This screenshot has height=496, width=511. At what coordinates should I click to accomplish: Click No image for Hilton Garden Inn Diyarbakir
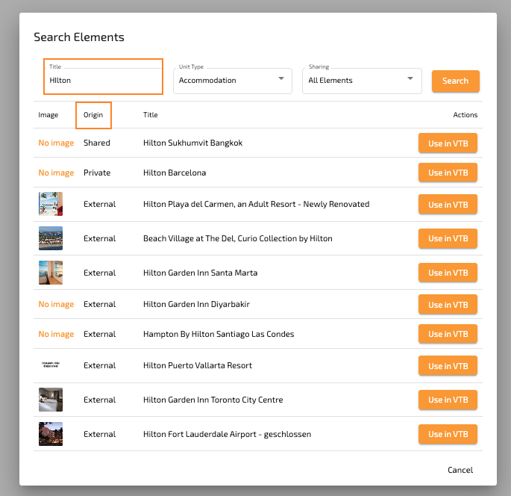click(56, 304)
